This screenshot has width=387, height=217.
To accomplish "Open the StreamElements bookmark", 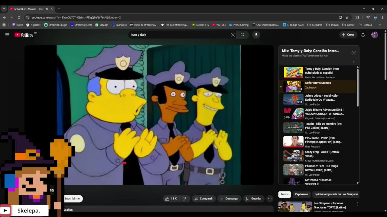I will [81, 25].
